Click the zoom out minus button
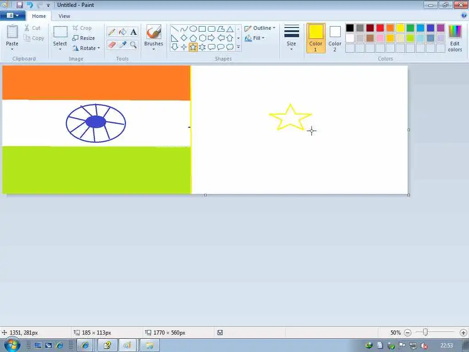This screenshot has width=469, height=352. point(407,333)
